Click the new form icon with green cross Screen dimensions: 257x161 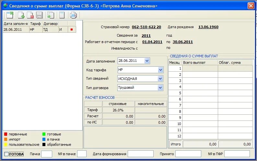[x=10, y=15]
